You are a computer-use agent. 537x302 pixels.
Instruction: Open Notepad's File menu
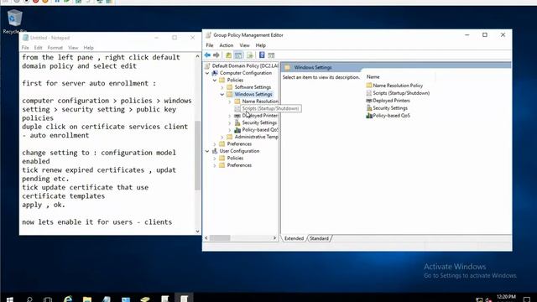25,48
